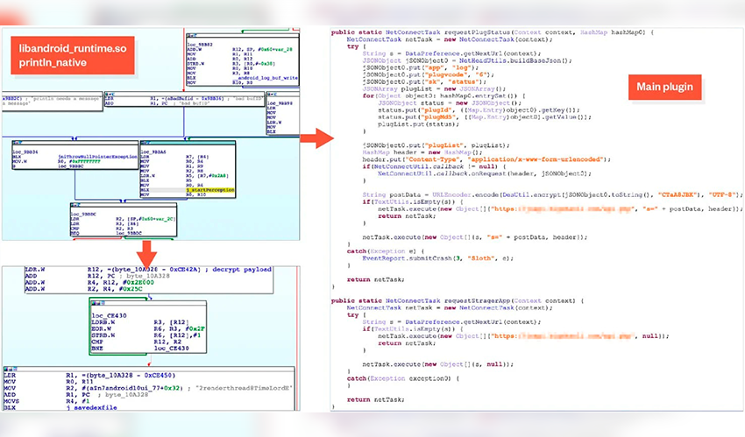Screen dimensions: 745x437
Task: Click the requestStragerApp method name
Action: click(x=477, y=301)
